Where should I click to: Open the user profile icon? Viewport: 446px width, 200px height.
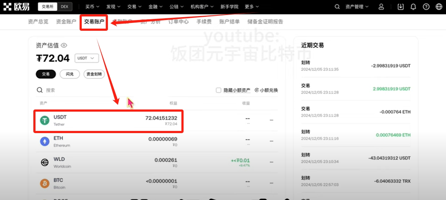381,7
